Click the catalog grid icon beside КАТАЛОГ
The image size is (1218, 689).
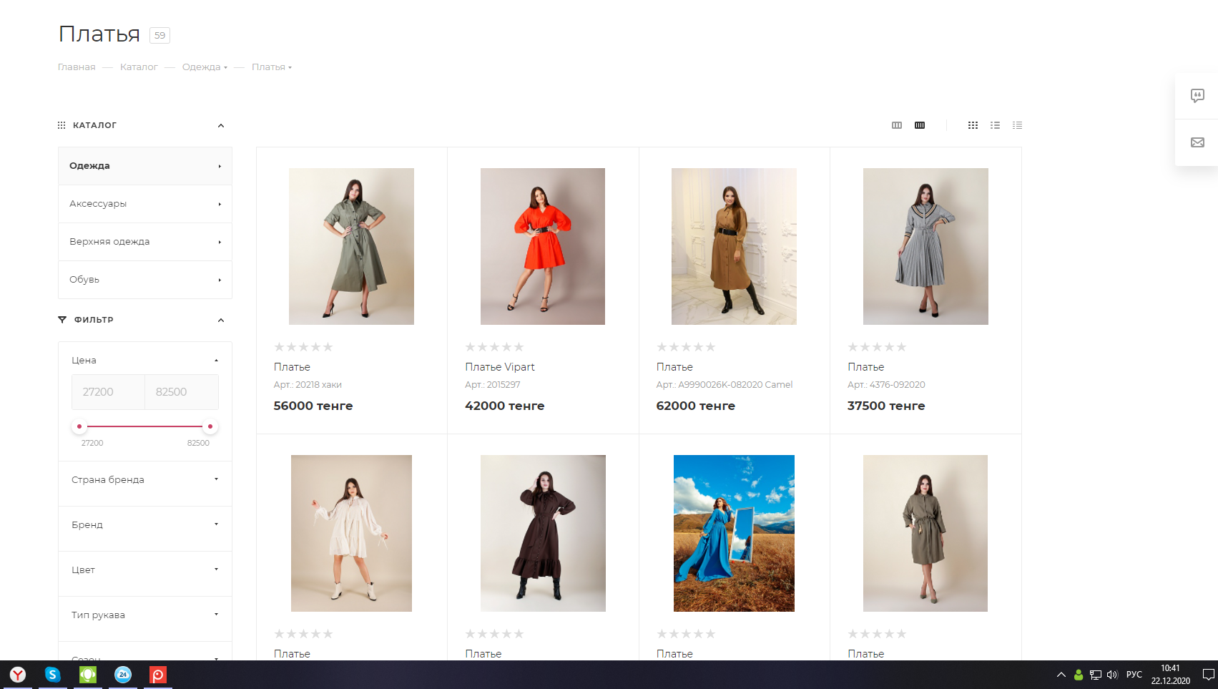(62, 125)
